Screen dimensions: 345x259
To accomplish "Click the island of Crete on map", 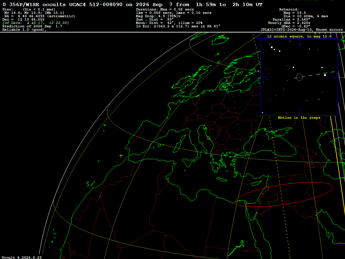I will coord(222,179).
